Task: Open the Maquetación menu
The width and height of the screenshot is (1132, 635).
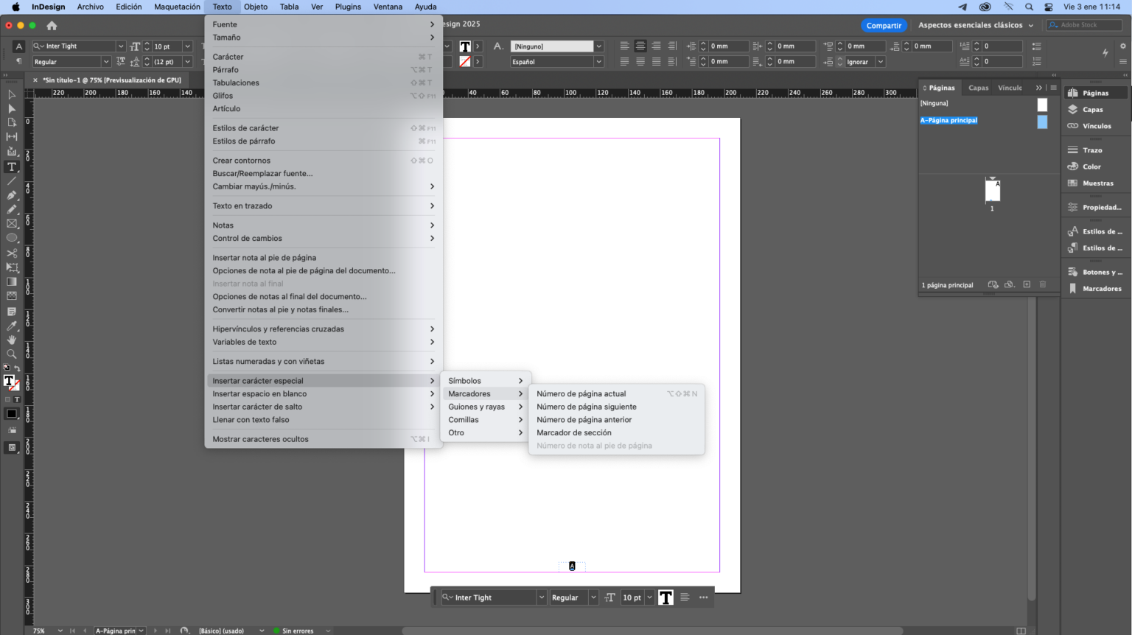Action: (x=177, y=7)
